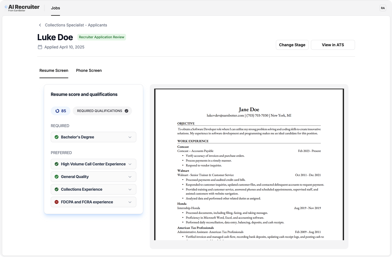Click the Recruiter Application Review badge
392x257 pixels.
point(102,37)
